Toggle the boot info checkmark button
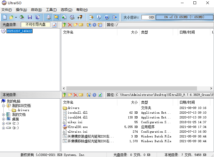Image resolution: width=214 pixels, height=157 pixels. [x=54, y=25]
